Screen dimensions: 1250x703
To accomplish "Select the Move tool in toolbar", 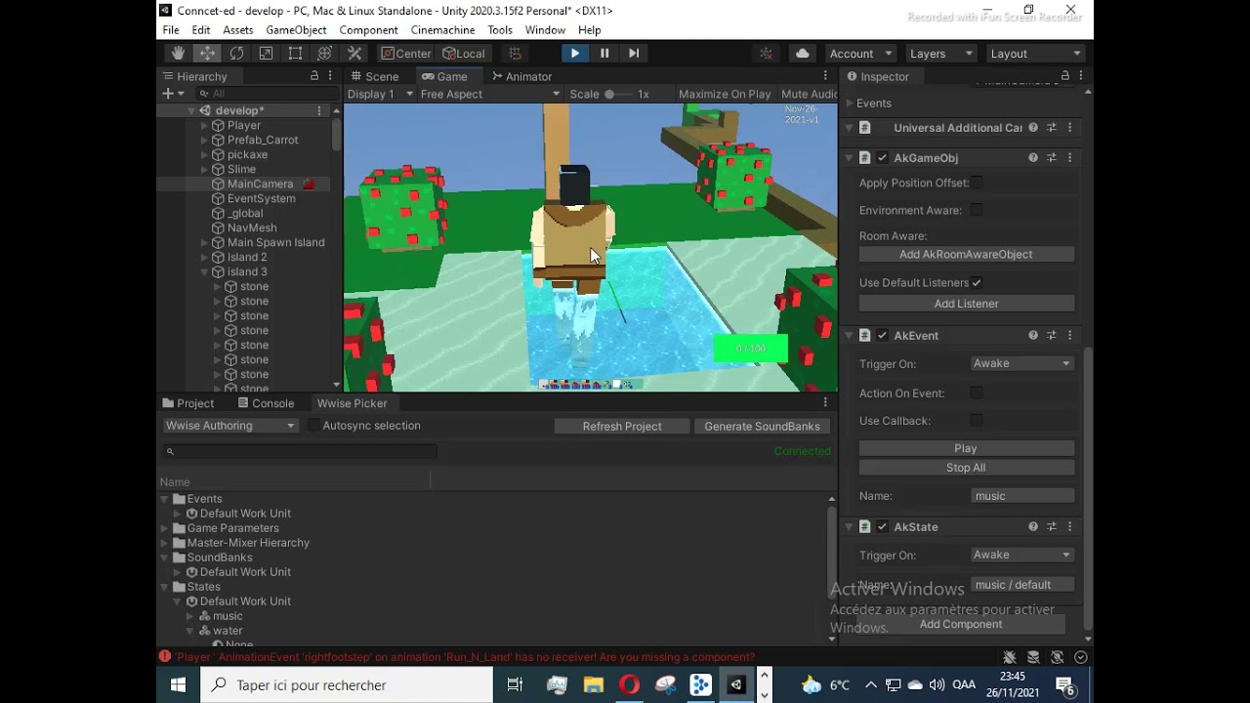I will [207, 54].
